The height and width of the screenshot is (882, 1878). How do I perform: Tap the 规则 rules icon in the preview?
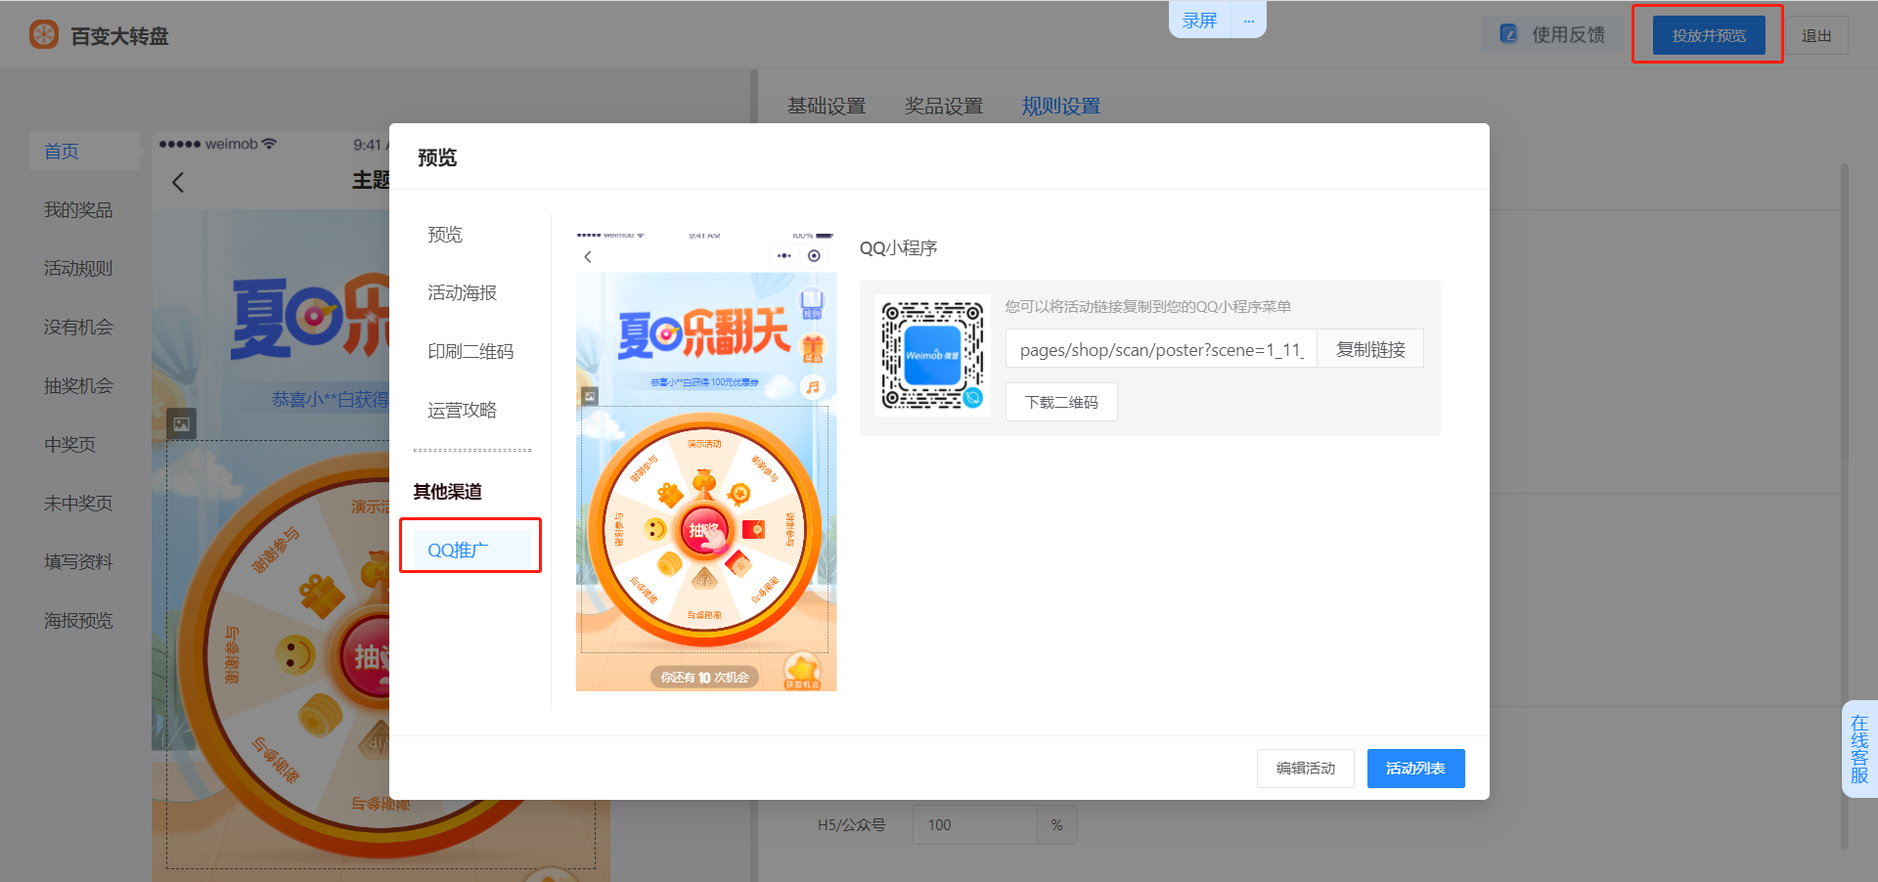tap(812, 304)
